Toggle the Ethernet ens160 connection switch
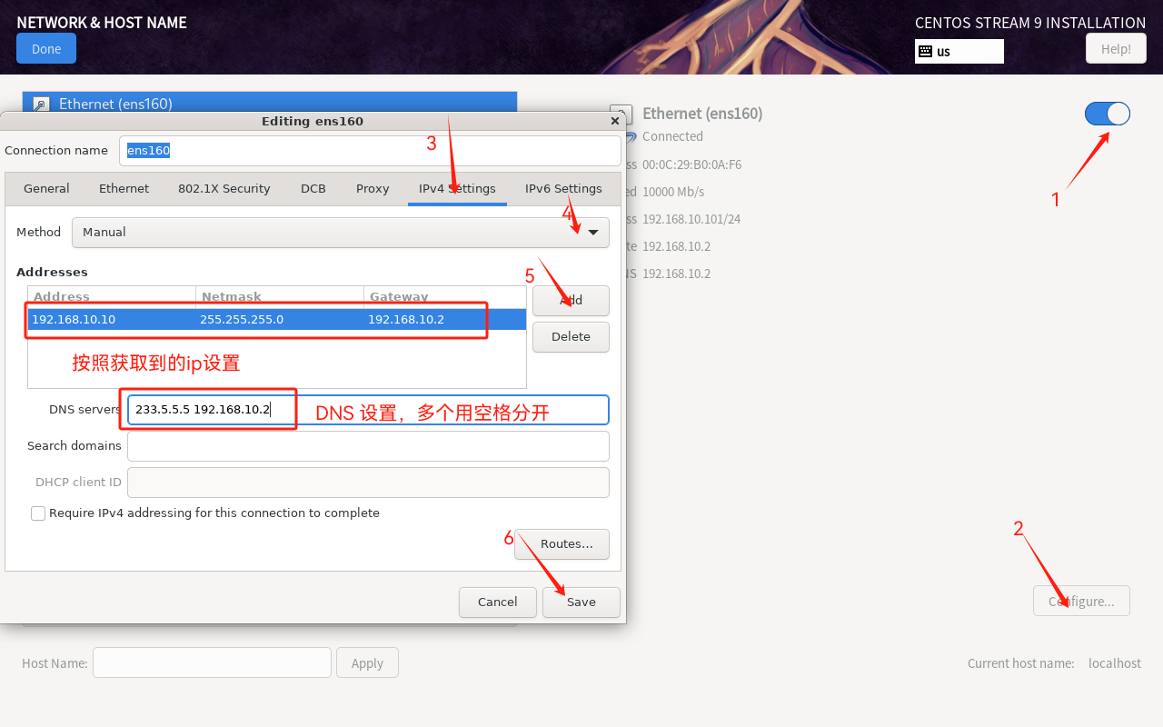The height and width of the screenshot is (727, 1163). click(x=1107, y=114)
